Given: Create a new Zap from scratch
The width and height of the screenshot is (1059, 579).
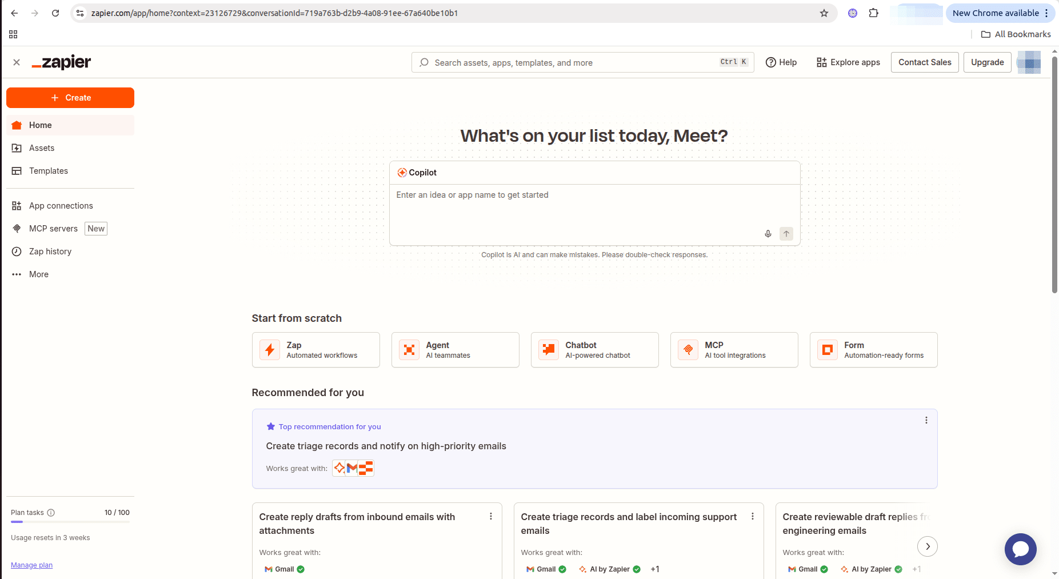Looking at the screenshot, I should point(316,350).
